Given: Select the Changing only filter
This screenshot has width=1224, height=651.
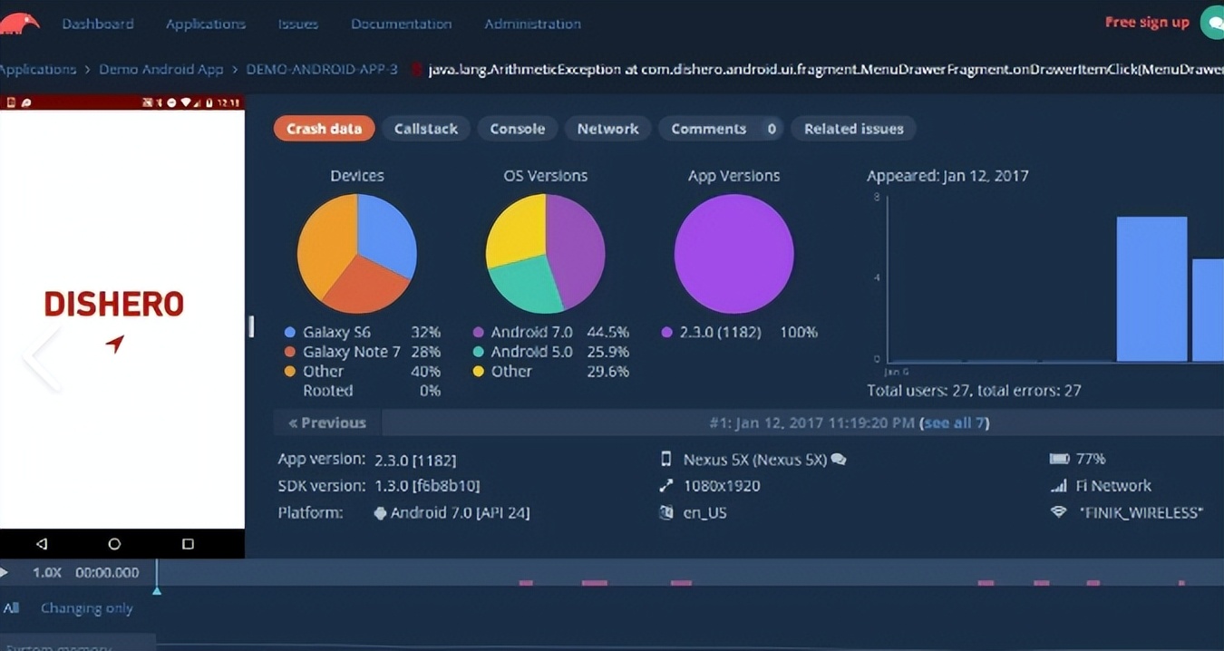Looking at the screenshot, I should coord(87,608).
